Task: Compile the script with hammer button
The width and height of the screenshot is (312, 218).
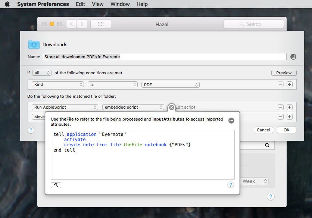Action: (56, 185)
